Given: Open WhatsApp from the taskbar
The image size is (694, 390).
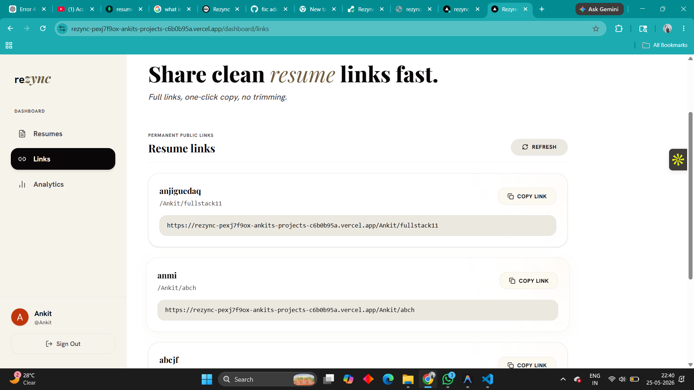Looking at the screenshot, I should coord(448,379).
